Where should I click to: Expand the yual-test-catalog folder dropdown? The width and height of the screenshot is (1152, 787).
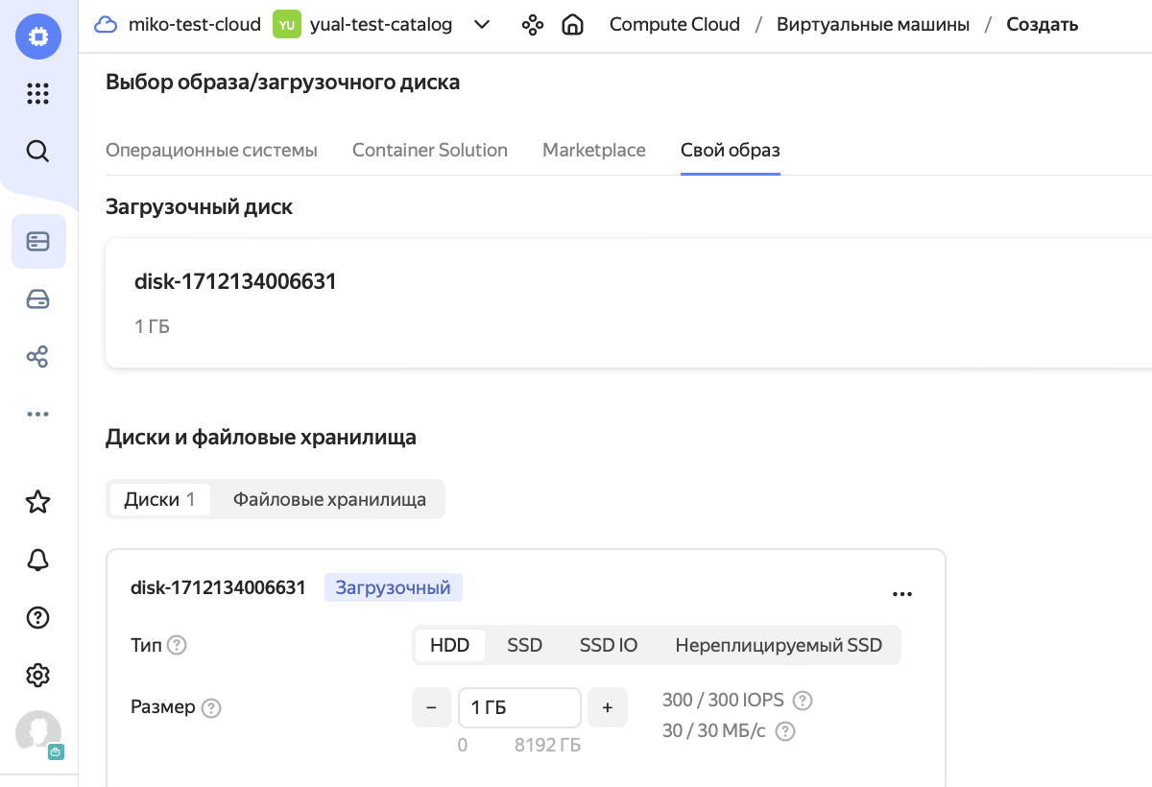pyautogui.click(x=482, y=25)
